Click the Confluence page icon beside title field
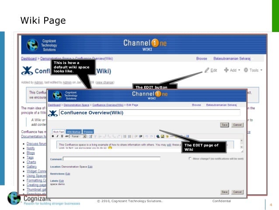279x210 pixels. click(x=53, y=114)
